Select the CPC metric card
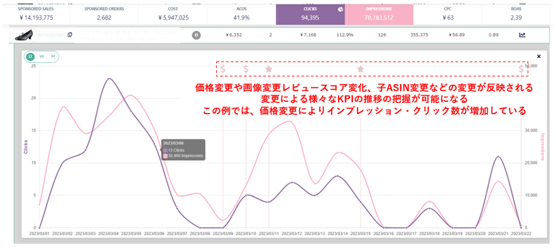Screen dimensions: 556x248 [x=448, y=14]
